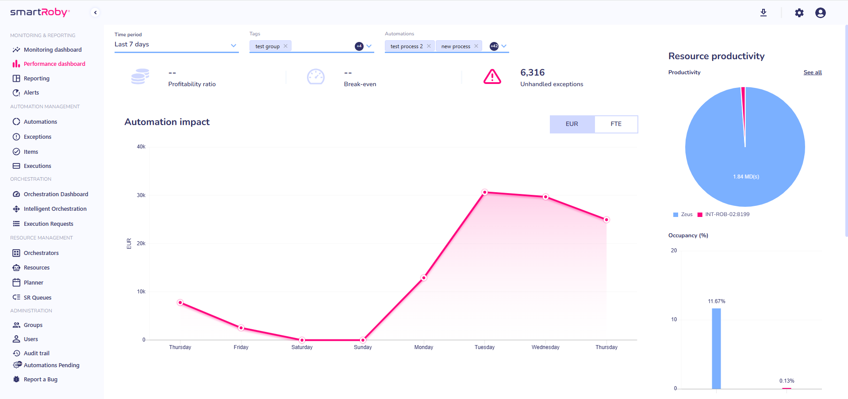The image size is (848, 399).
Task: Go to the Reporting section
Action: tap(37, 78)
